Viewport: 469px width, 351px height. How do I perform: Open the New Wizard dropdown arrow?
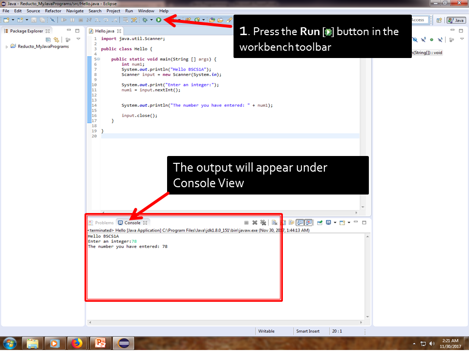click(12, 20)
